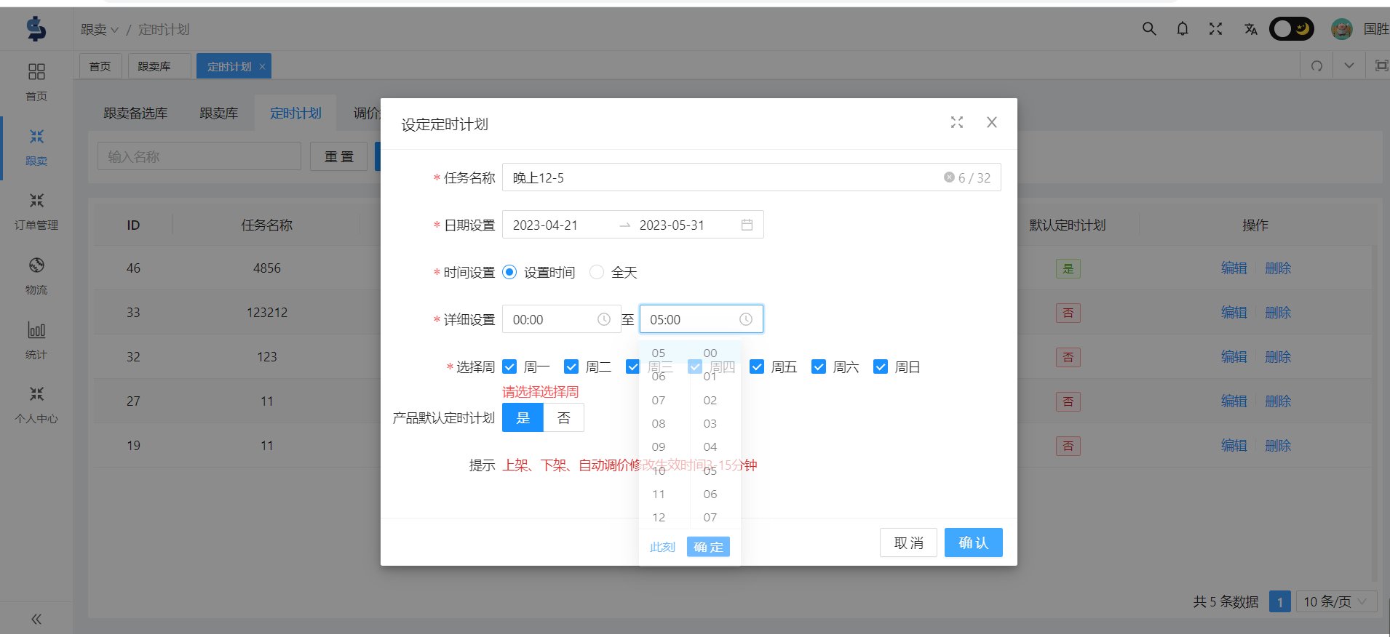This screenshot has width=1390, height=637.
Task: Confirm time with the 确定 button
Action: [708, 547]
